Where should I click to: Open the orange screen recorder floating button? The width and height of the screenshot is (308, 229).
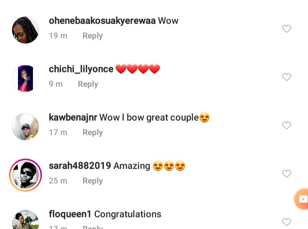[301, 199]
